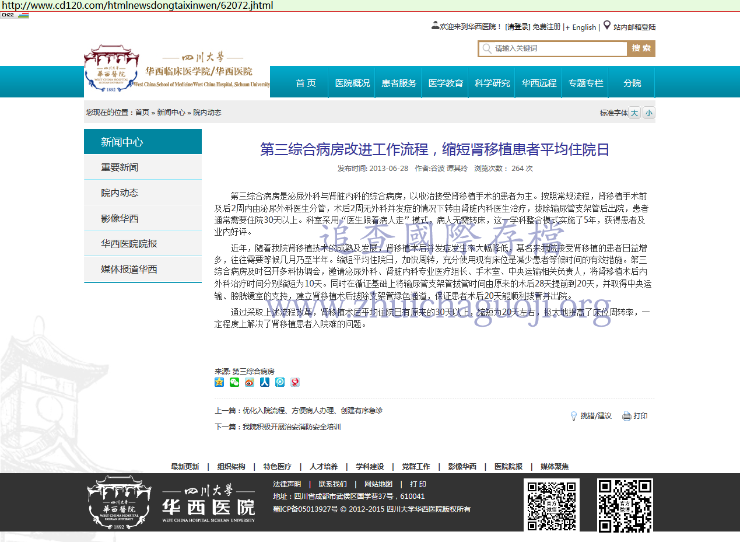
Task: Click the printer icon to print
Action: 627,416
